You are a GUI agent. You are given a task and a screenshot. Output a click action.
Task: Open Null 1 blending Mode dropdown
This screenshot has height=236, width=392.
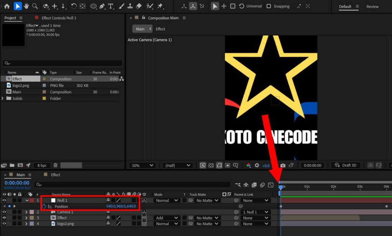(167, 200)
